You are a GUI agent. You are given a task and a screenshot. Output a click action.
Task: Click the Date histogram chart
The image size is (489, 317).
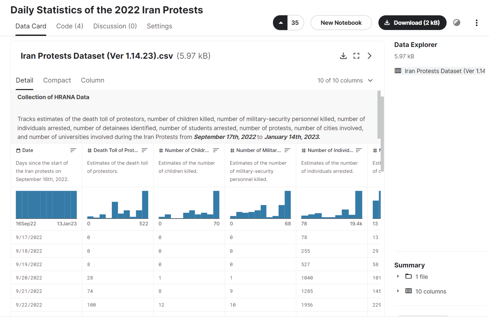46,205
